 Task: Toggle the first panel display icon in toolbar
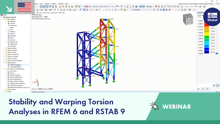pos(41,6)
